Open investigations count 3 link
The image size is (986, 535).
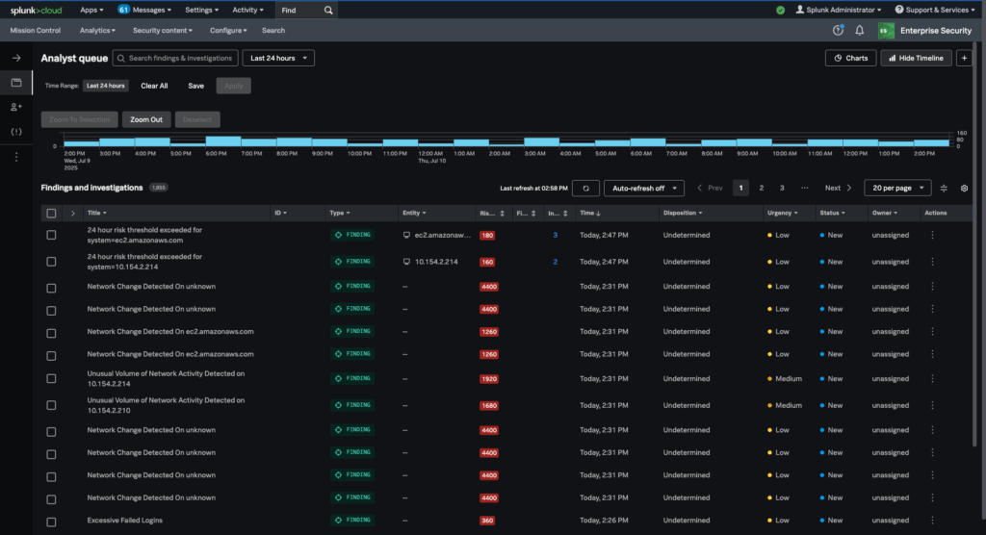click(x=556, y=235)
